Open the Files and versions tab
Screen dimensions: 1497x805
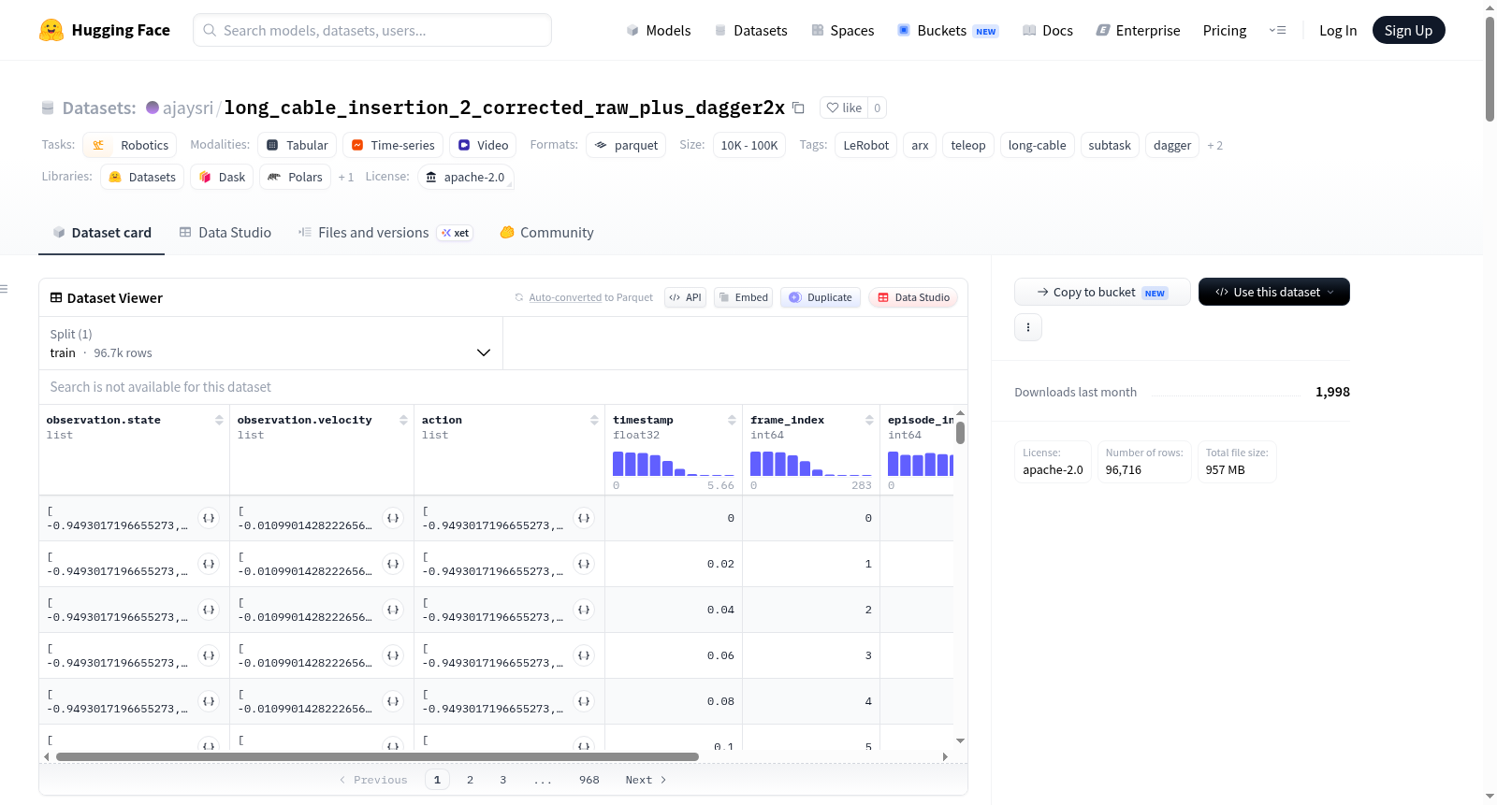[385, 232]
